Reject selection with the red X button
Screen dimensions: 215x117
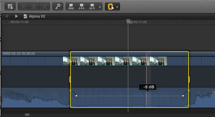44,6
